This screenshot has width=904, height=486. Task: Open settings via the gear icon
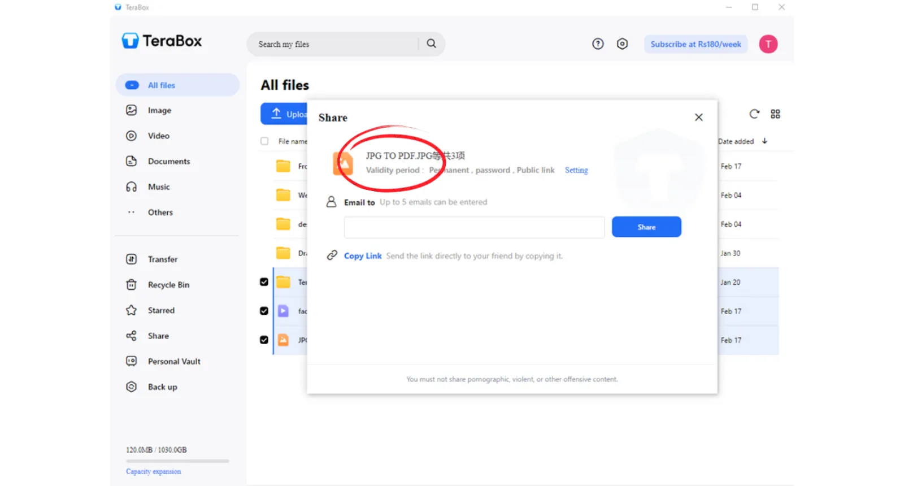[x=622, y=44]
